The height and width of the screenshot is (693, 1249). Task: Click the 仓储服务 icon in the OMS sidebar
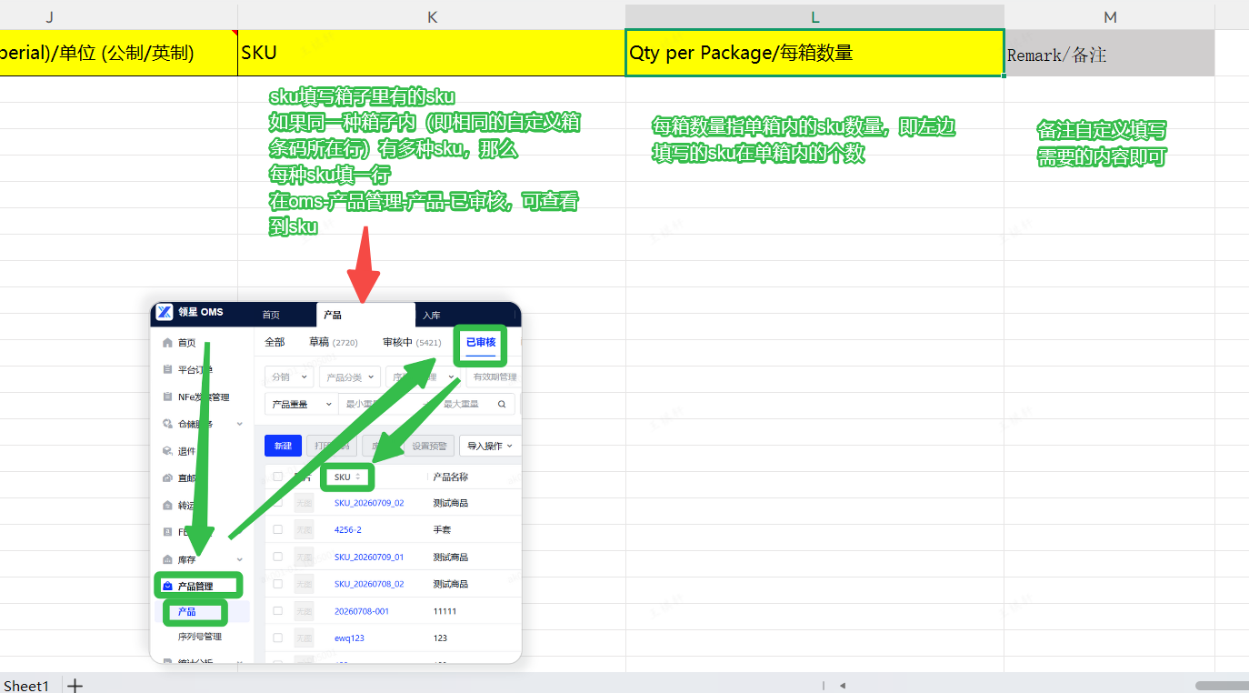167,424
